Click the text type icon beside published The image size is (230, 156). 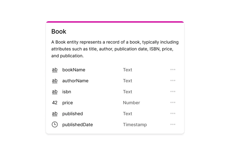point(55,114)
